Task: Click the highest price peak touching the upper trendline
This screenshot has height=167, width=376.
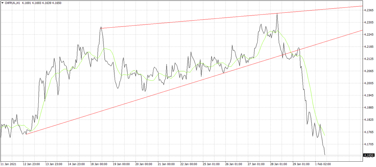Action: pyautogui.click(x=277, y=13)
